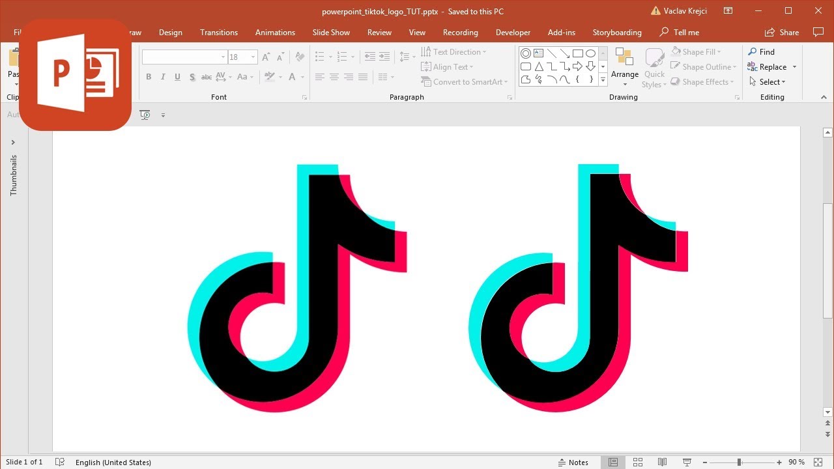Screen dimensions: 834x469
Task: Open Comments pane icon
Action: [x=819, y=32]
